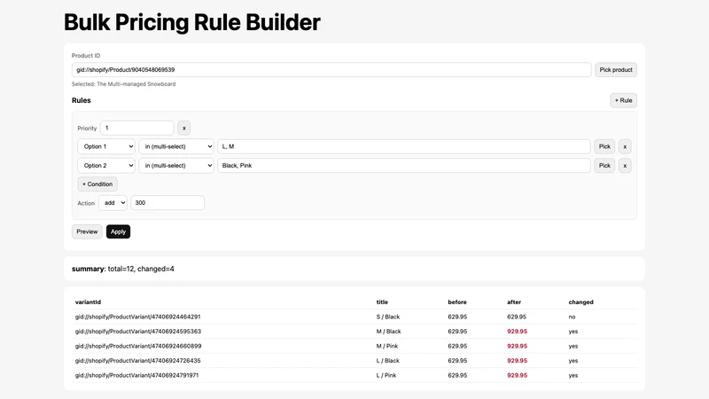Screen dimensions: 709x399
Task: Click the 'Black, Pink' values field
Action: pos(404,166)
